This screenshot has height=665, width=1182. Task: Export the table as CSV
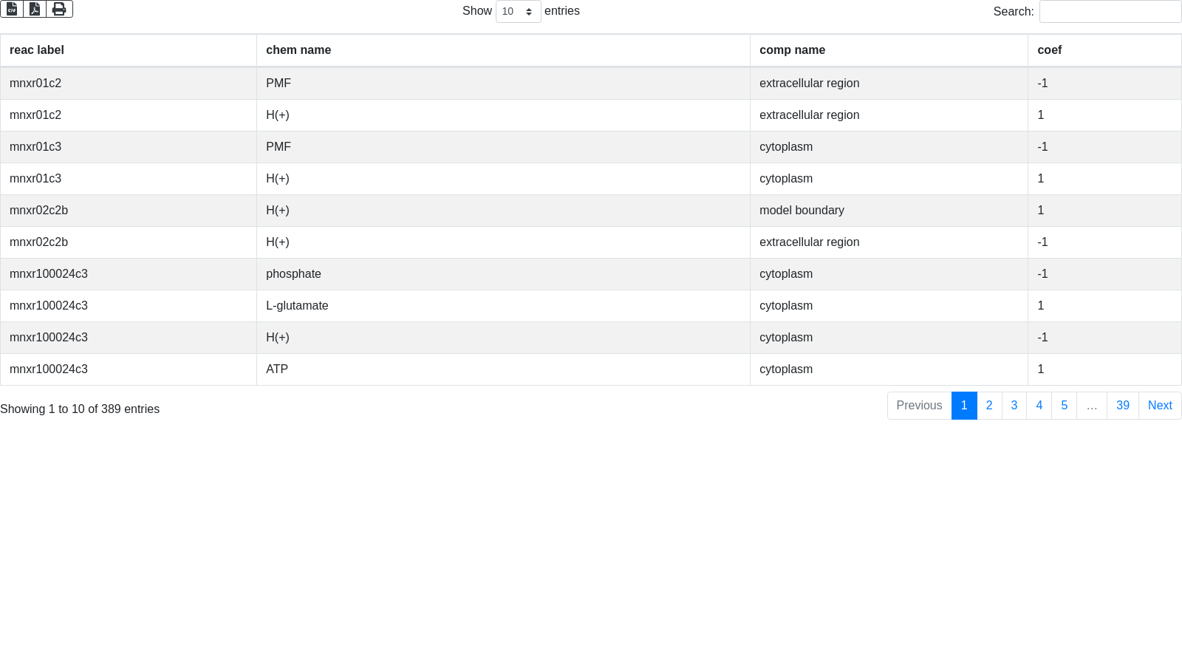tap(12, 9)
